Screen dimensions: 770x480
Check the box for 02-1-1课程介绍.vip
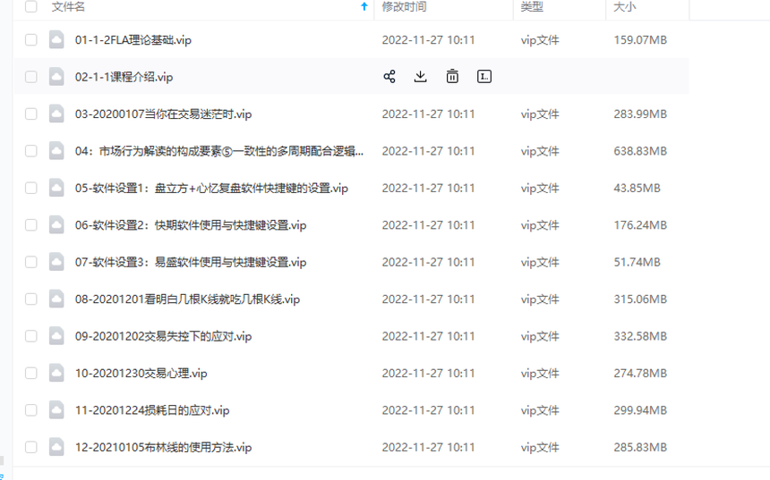tap(31, 77)
